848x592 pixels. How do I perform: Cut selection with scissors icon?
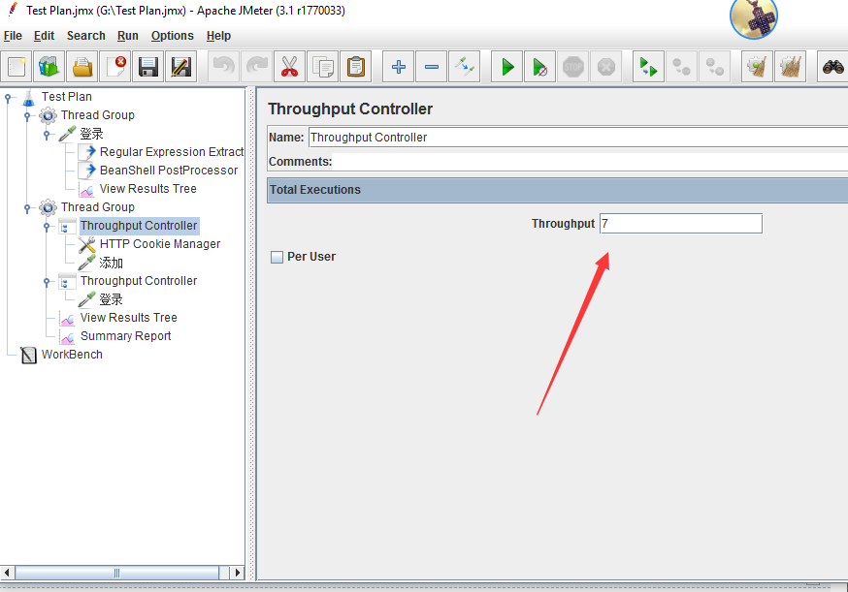(289, 67)
